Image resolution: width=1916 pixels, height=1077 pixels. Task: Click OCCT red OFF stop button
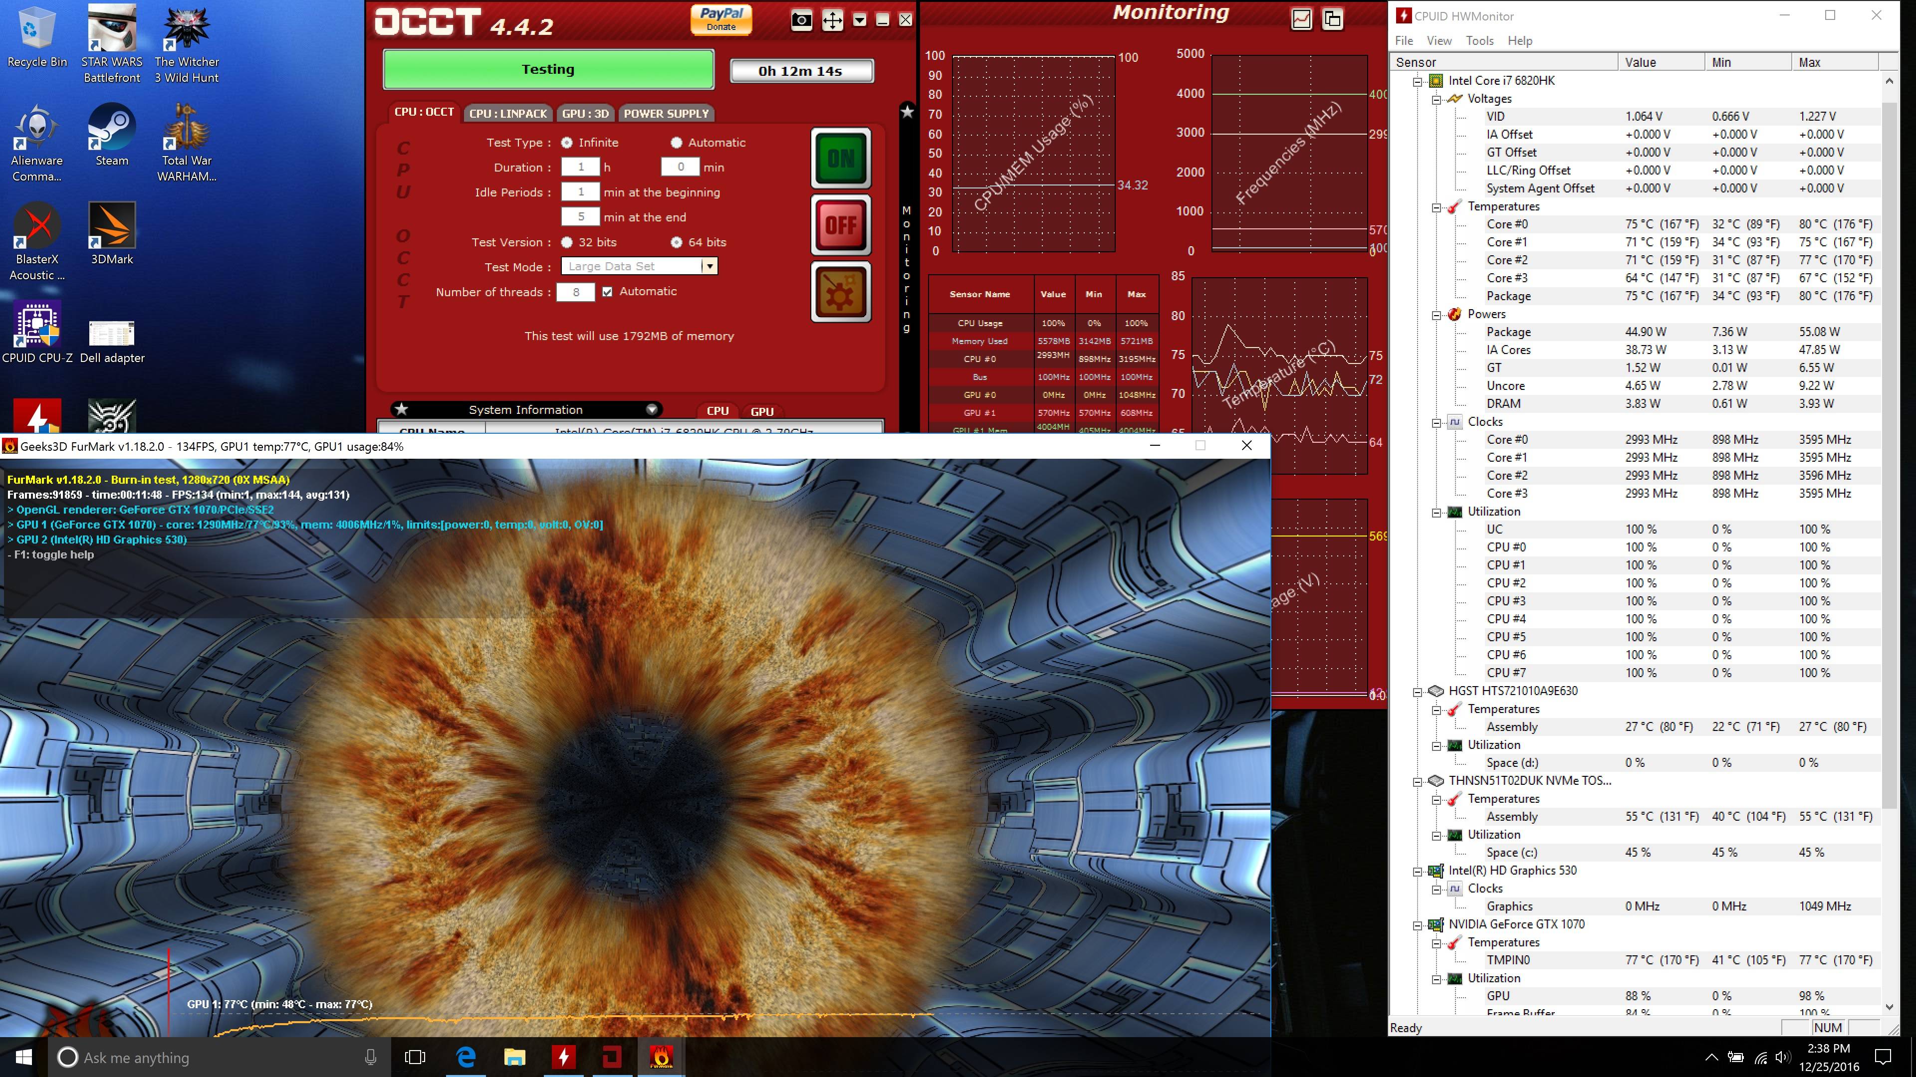click(x=840, y=225)
